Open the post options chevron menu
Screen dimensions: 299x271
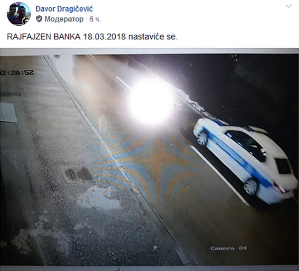[x=289, y=6]
